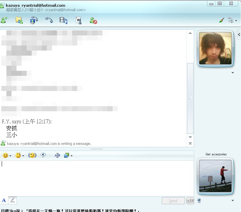The image size is (241, 212).
Task: Click the Get accessories link
Action: point(216,154)
